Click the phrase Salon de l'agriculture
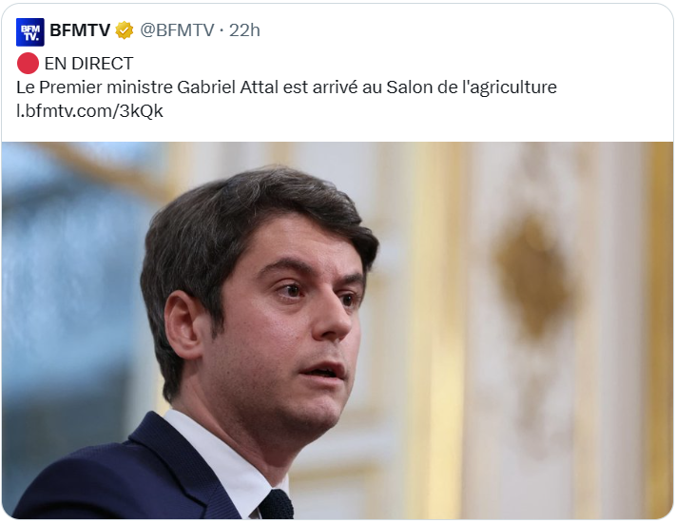 472,87
